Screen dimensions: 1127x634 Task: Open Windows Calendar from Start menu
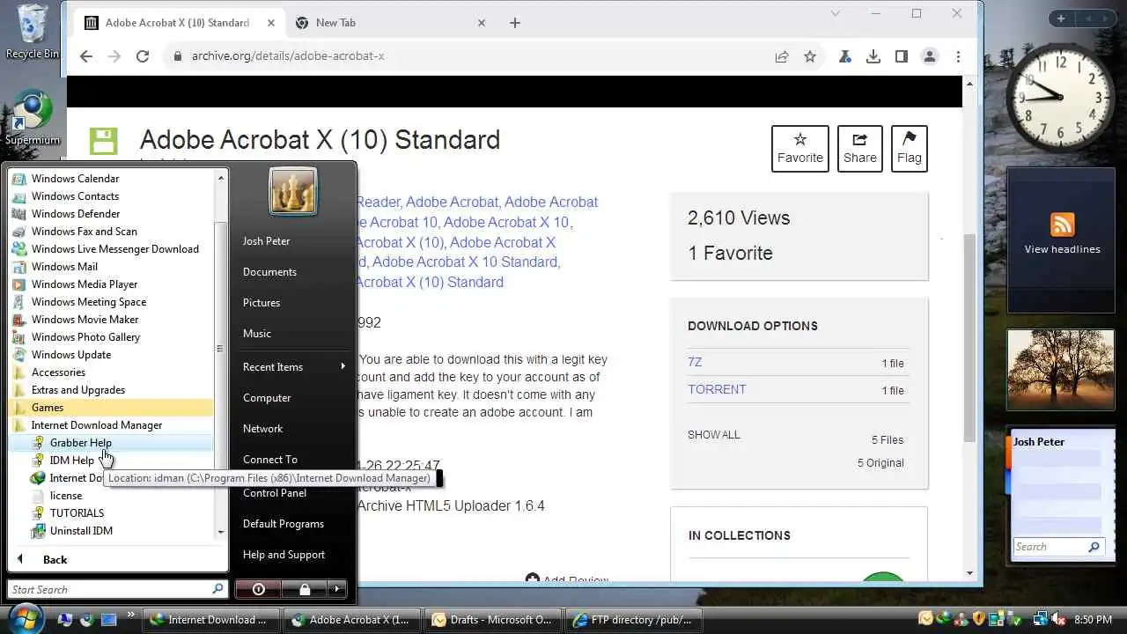tap(75, 179)
